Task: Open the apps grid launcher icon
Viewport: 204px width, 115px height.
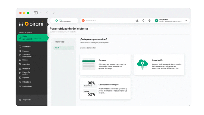Action: (x=21, y=24)
